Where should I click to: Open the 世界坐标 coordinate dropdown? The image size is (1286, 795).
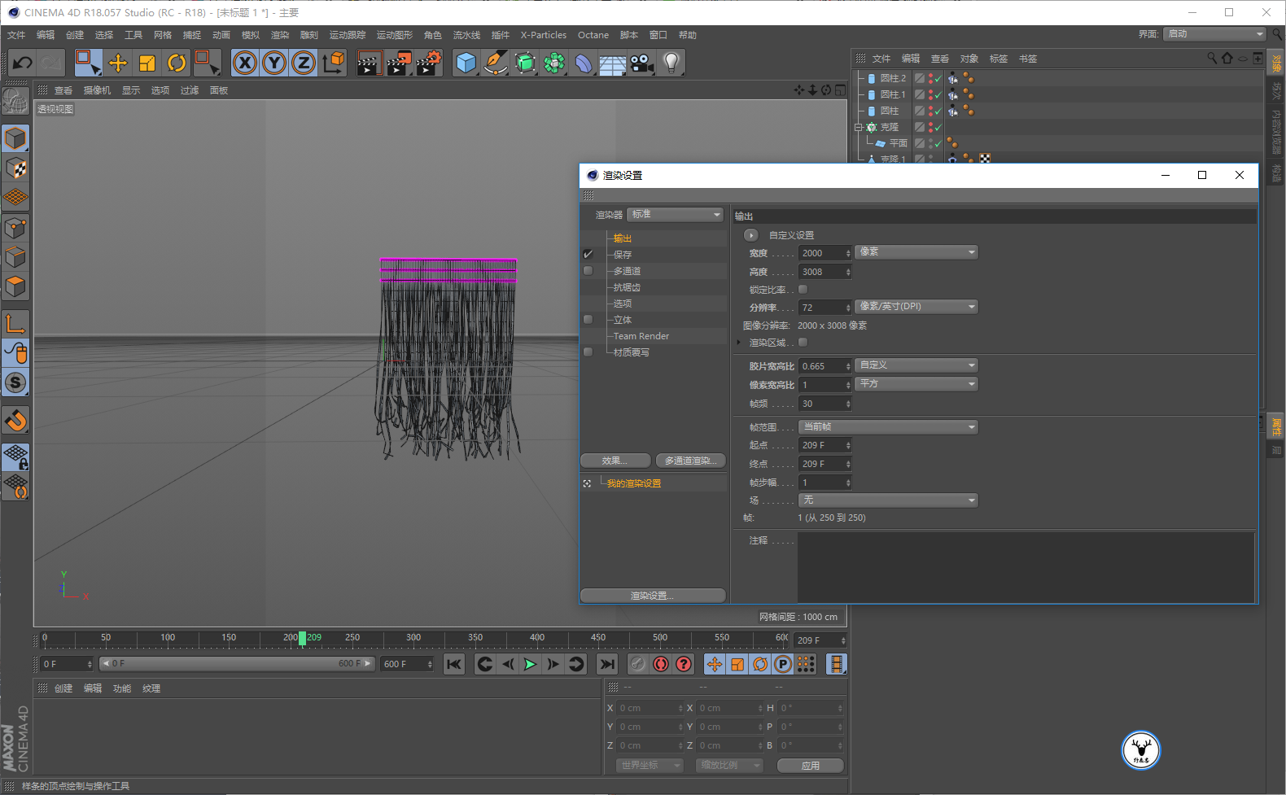coord(650,766)
